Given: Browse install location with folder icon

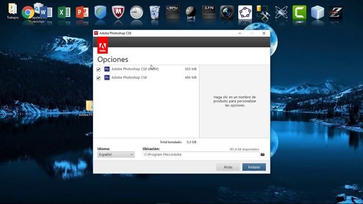Looking at the screenshot, I should (262, 154).
